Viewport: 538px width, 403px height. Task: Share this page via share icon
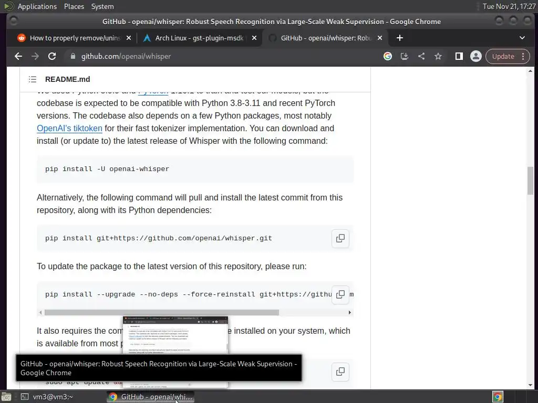pyautogui.click(x=421, y=56)
